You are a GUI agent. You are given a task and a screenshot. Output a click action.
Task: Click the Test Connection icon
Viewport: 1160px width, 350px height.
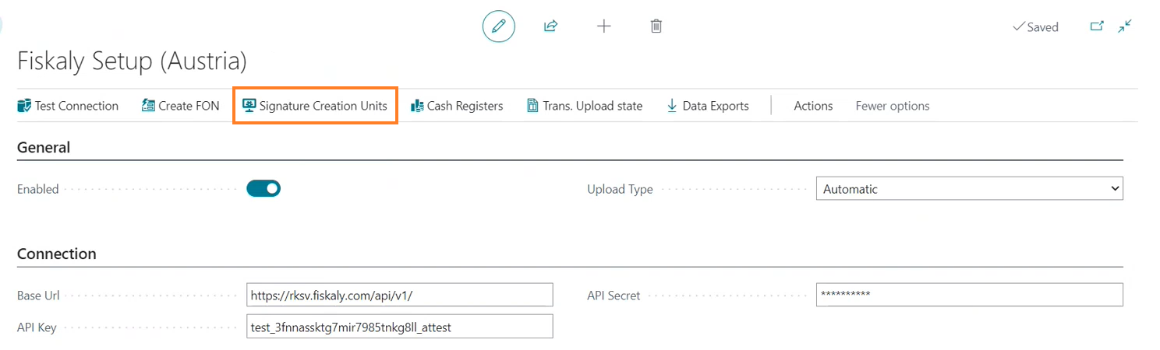pos(24,106)
